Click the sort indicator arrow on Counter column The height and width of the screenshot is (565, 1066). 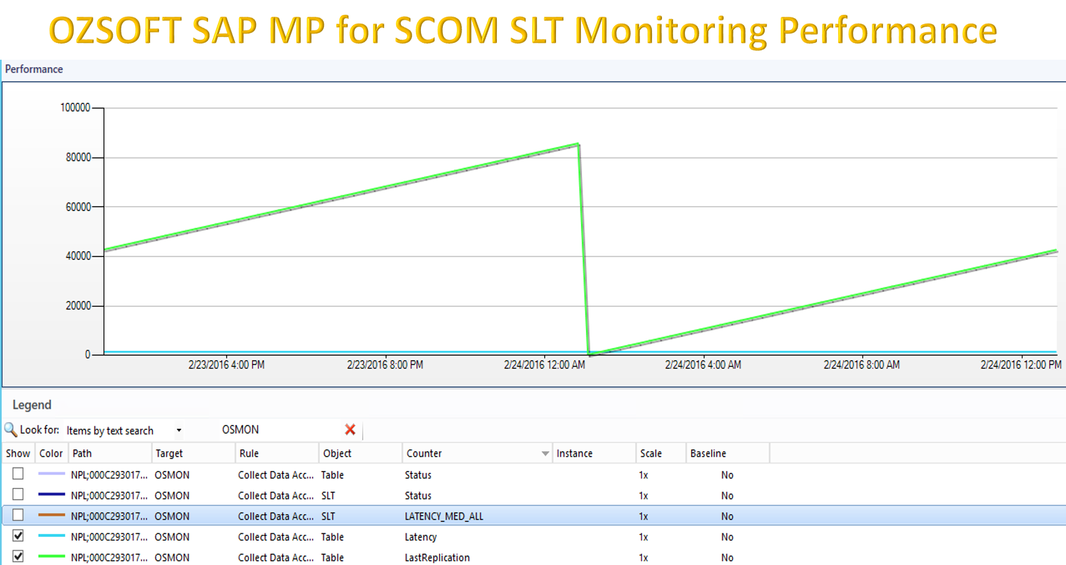[x=545, y=453]
